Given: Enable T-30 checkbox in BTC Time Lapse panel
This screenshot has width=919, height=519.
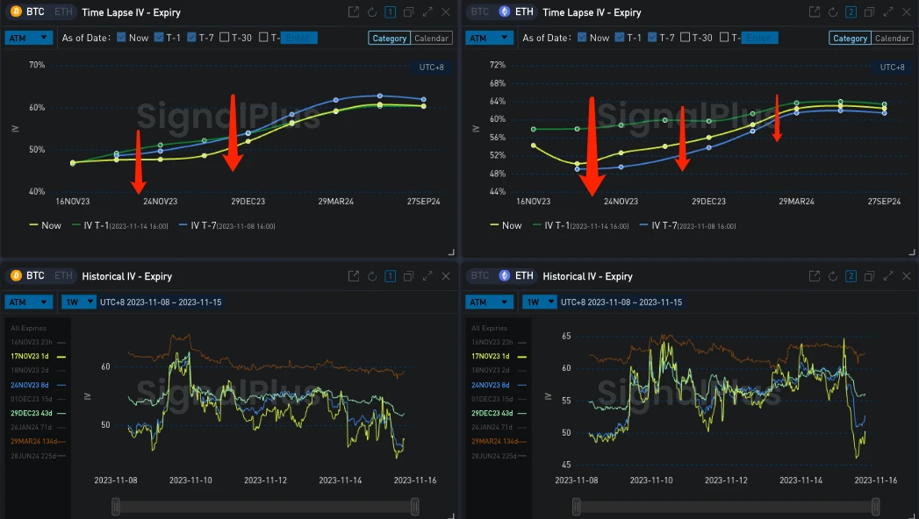Looking at the screenshot, I should pos(225,38).
